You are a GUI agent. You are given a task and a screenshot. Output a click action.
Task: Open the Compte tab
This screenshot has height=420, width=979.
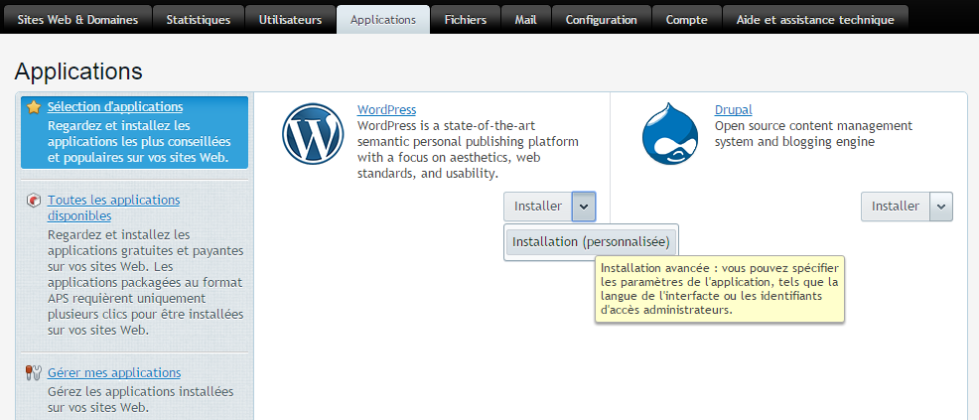click(x=687, y=20)
